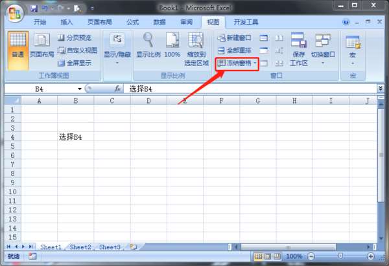Click the unhide window icon
389x266 pixels.
click(x=264, y=63)
